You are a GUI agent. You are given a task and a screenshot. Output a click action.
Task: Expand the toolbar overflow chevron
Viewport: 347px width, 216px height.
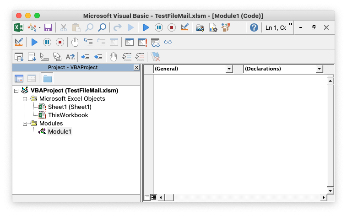point(291,24)
